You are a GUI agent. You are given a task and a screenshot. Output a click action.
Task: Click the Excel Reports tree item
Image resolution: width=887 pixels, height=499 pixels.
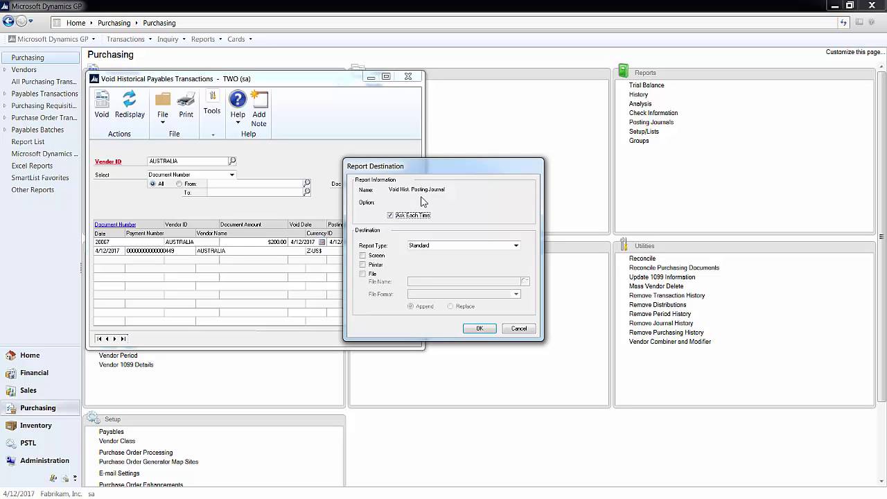32,166
